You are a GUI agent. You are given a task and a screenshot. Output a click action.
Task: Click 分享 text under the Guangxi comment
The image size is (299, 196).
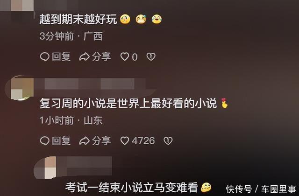click(101, 57)
